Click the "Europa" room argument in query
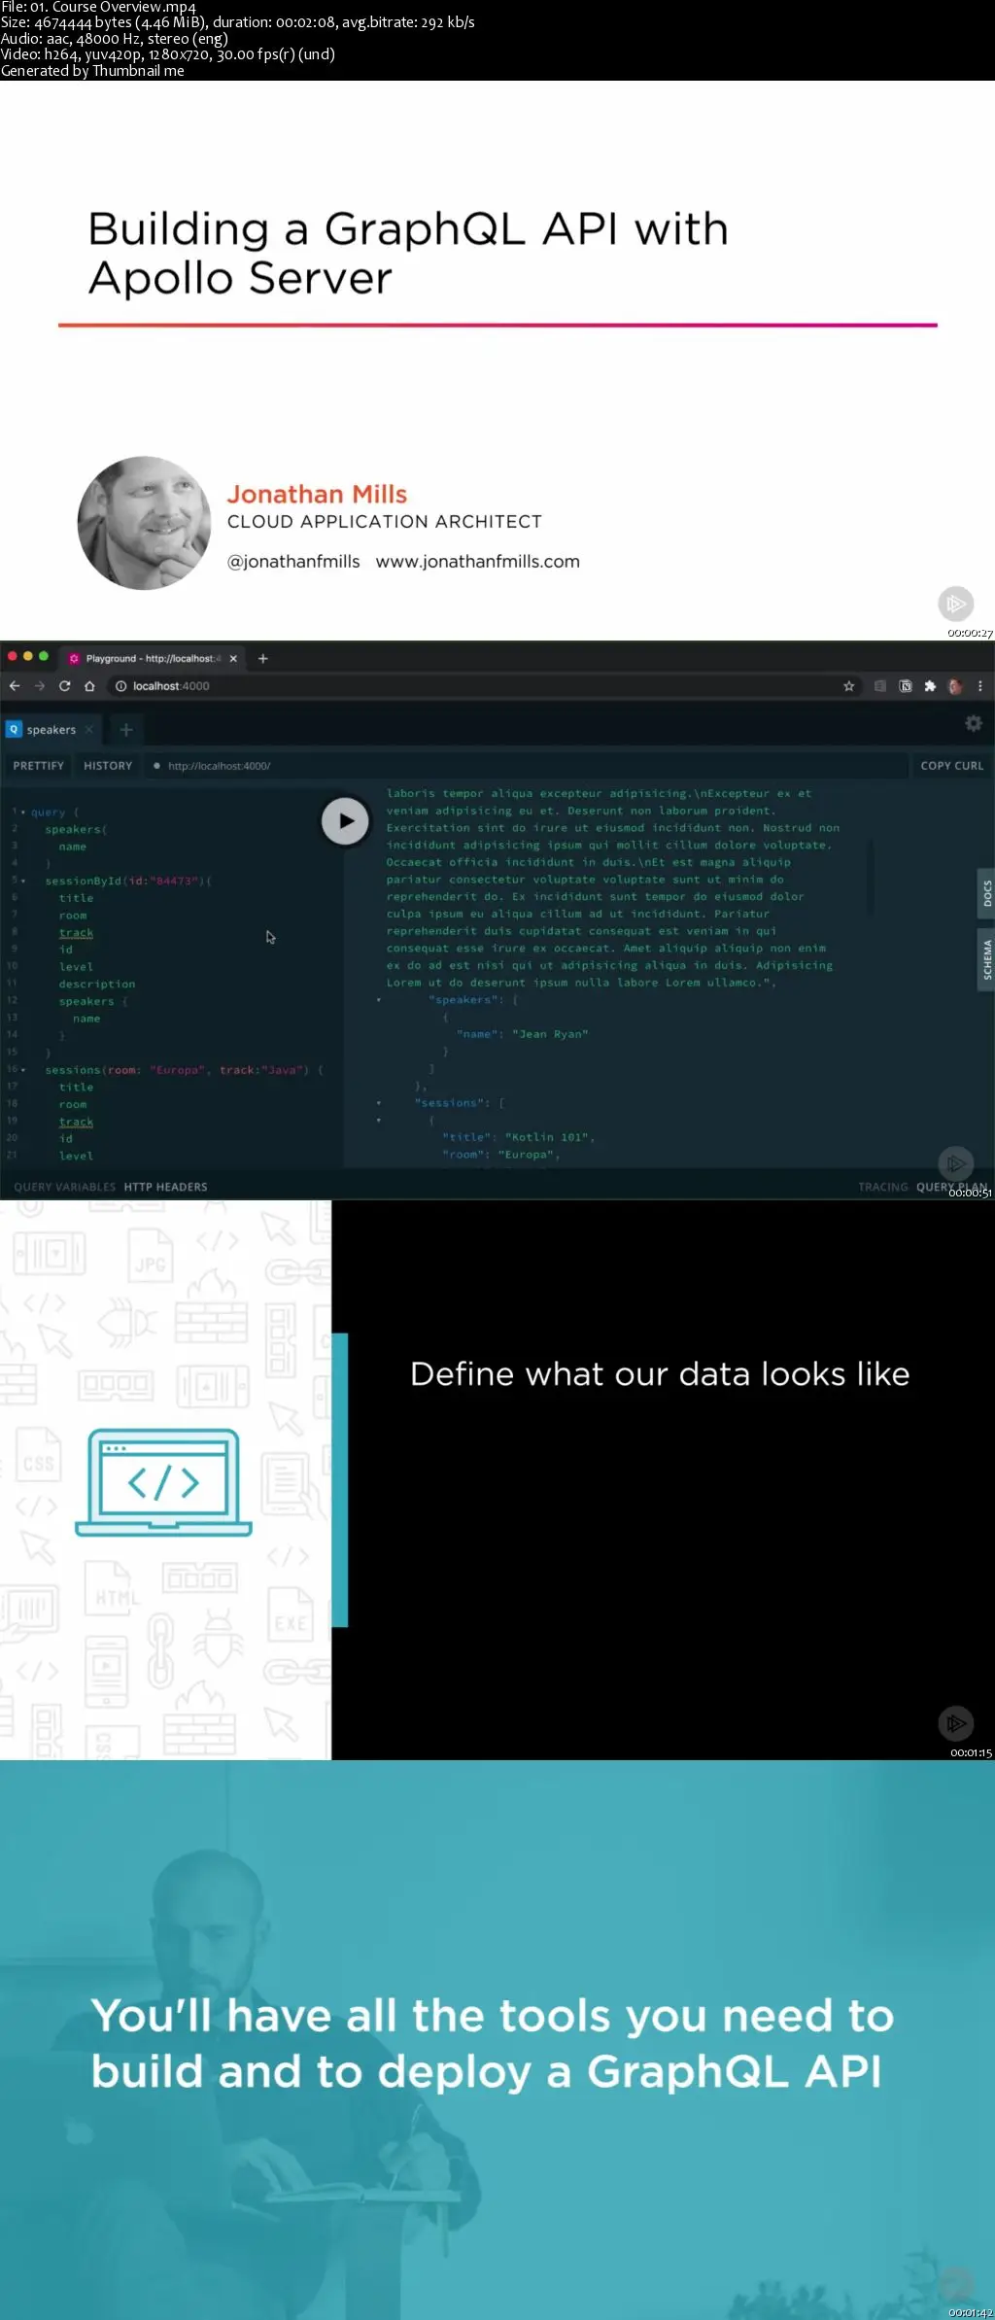 (178, 1070)
